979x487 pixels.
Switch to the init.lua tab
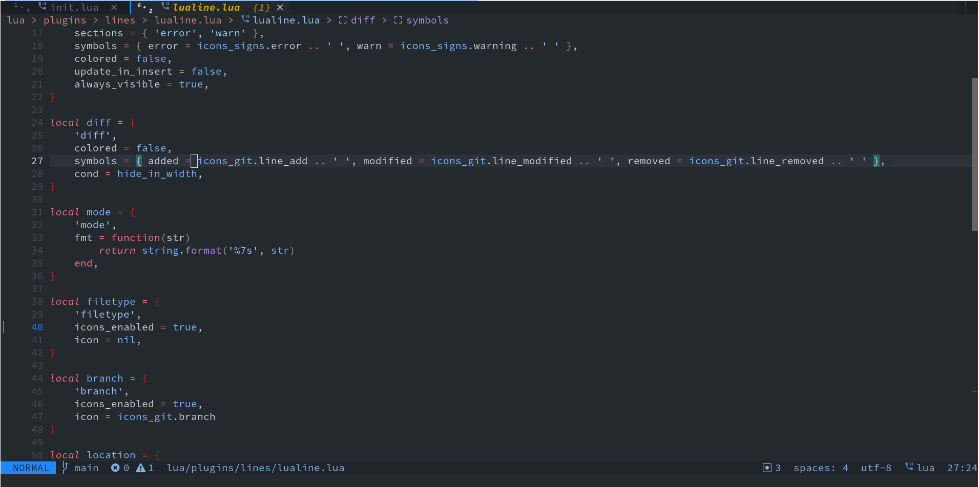point(74,7)
